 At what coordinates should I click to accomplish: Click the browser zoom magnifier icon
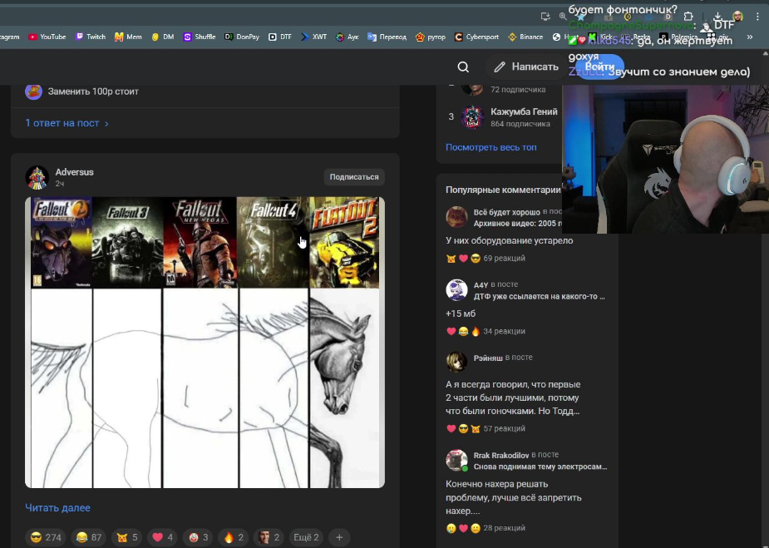click(x=563, y=16)
